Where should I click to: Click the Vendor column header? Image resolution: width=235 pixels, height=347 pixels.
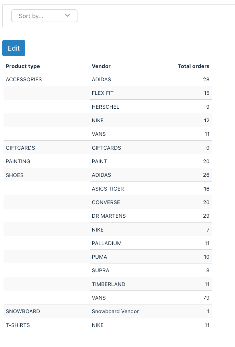tap(101, 66)
